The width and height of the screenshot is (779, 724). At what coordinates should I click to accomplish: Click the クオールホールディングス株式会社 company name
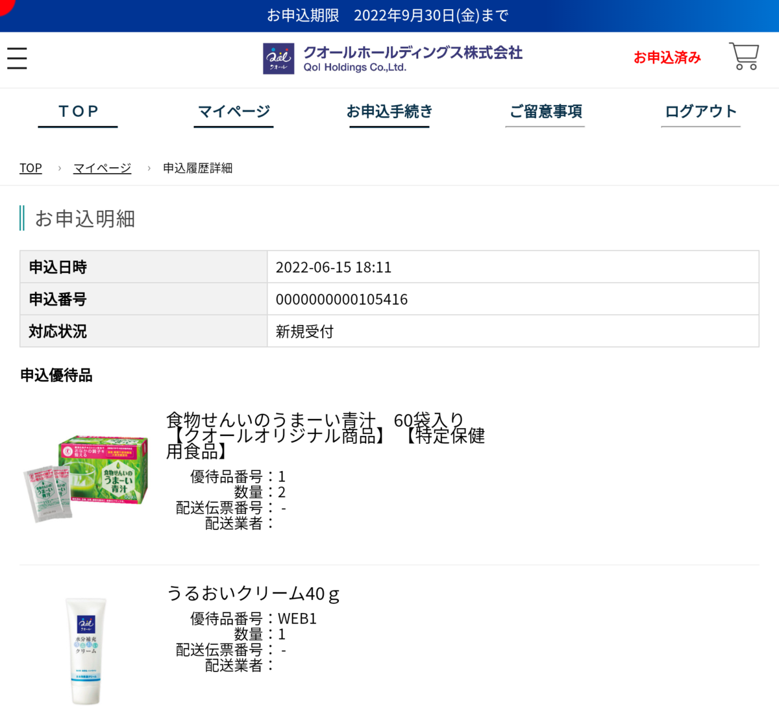point(413,52)
